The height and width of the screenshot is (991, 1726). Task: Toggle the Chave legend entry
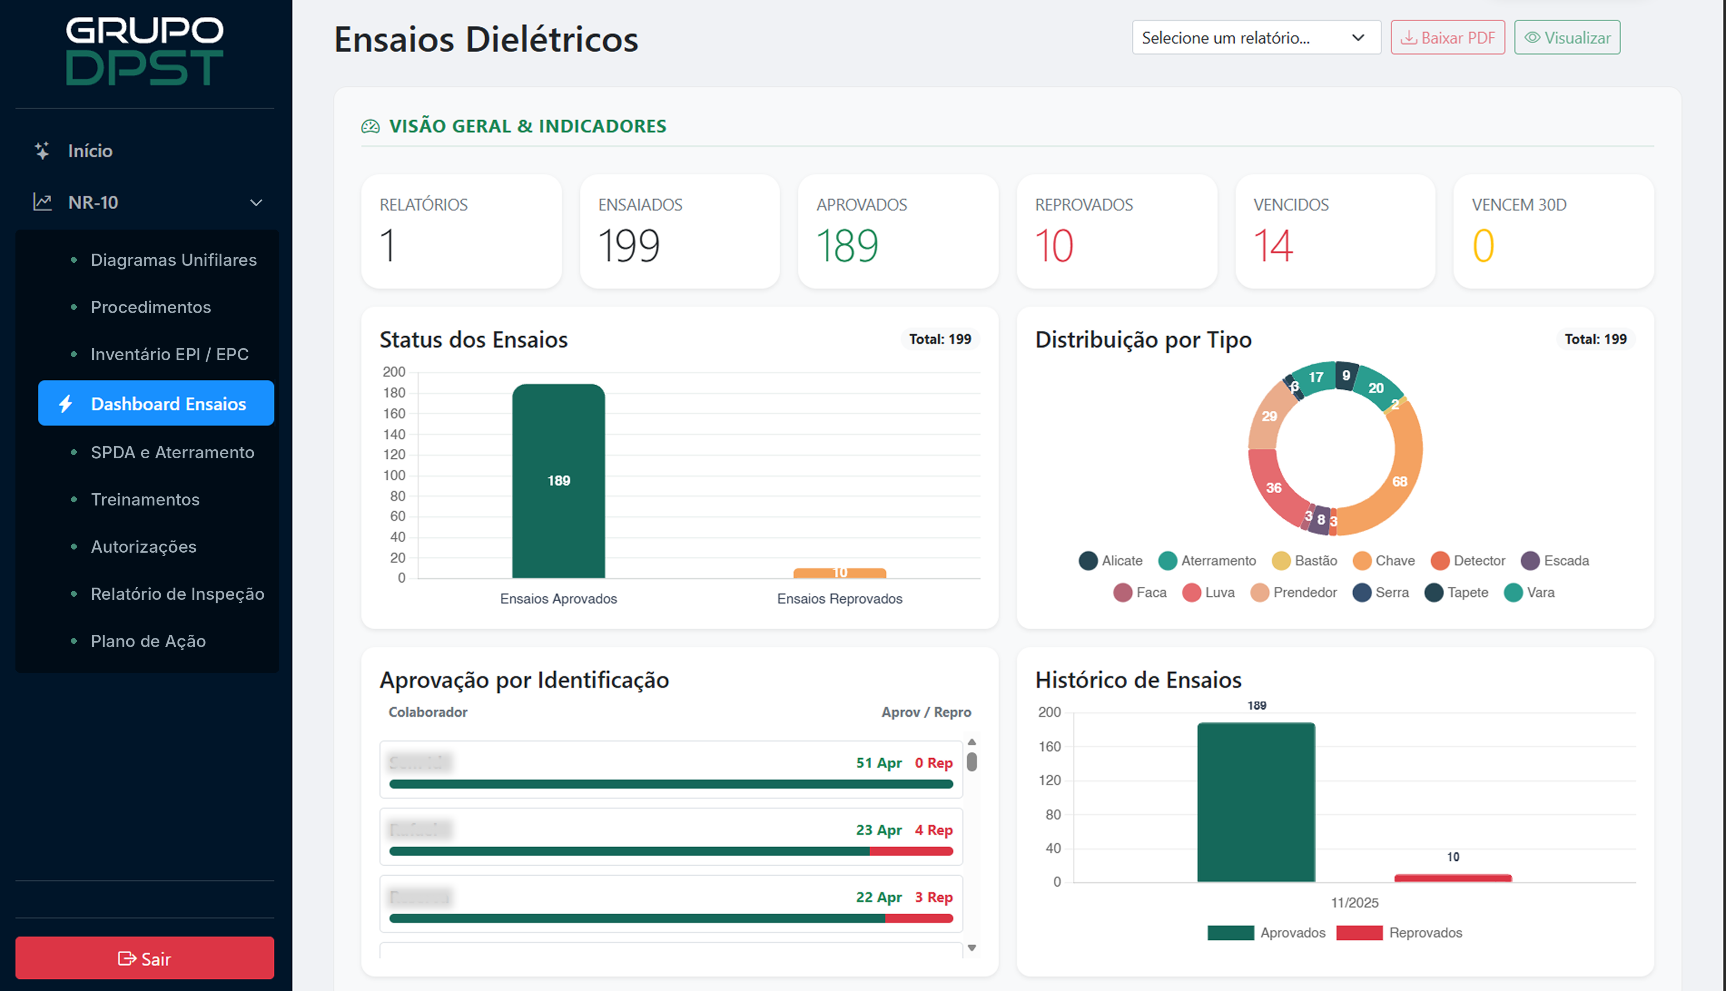[1384, 561]
